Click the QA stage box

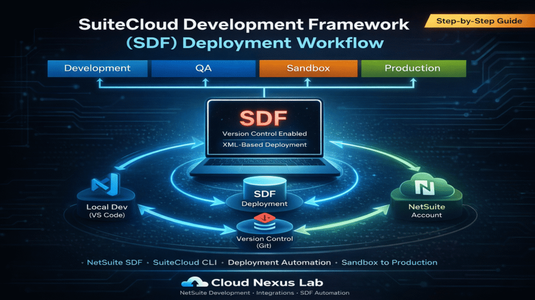pyautogui.click(x=203, y=68)
